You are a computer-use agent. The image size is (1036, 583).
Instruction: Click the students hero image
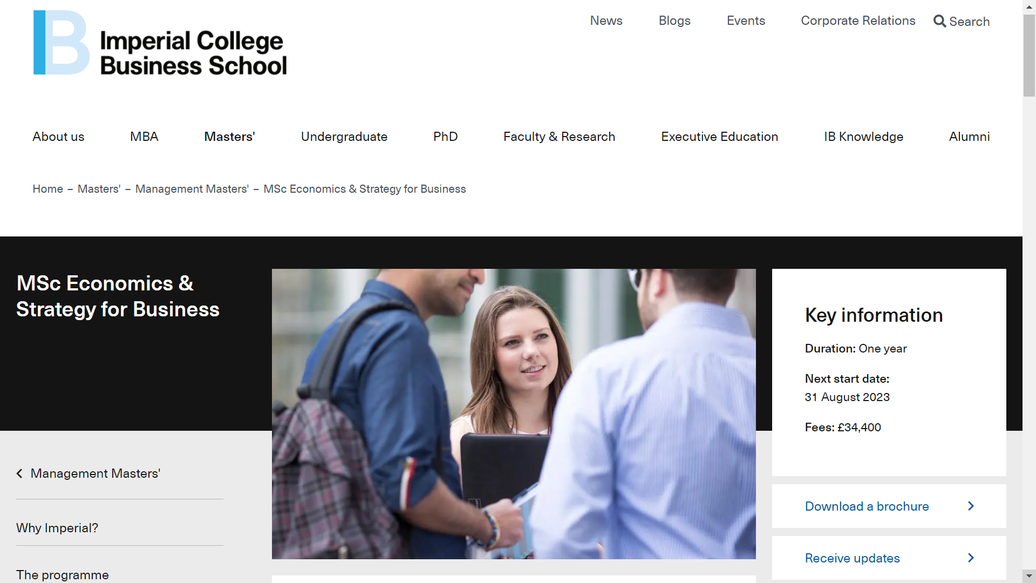click(x=514, y=414)
